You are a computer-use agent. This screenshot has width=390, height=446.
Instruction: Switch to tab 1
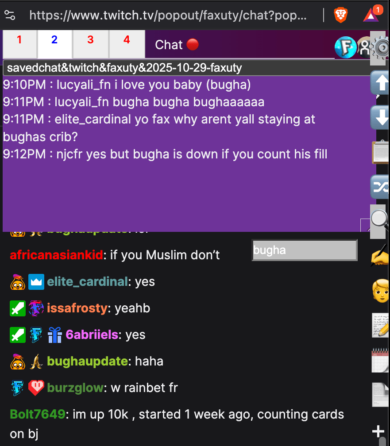click(19, 44)
